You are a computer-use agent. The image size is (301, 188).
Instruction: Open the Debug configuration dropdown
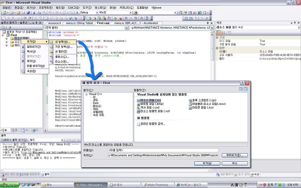[97, 13]
